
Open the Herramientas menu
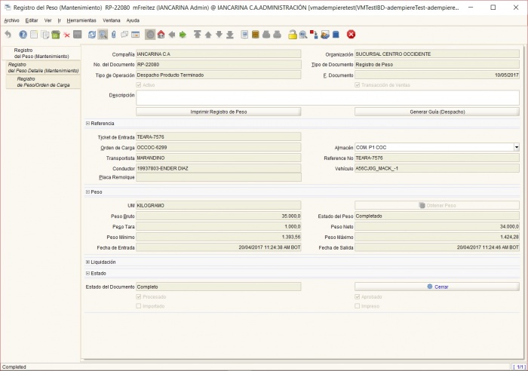81,20
